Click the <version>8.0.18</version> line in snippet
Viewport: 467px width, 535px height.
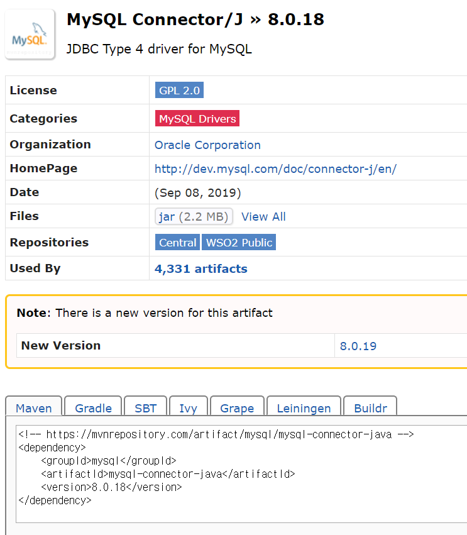click(111, 487)
